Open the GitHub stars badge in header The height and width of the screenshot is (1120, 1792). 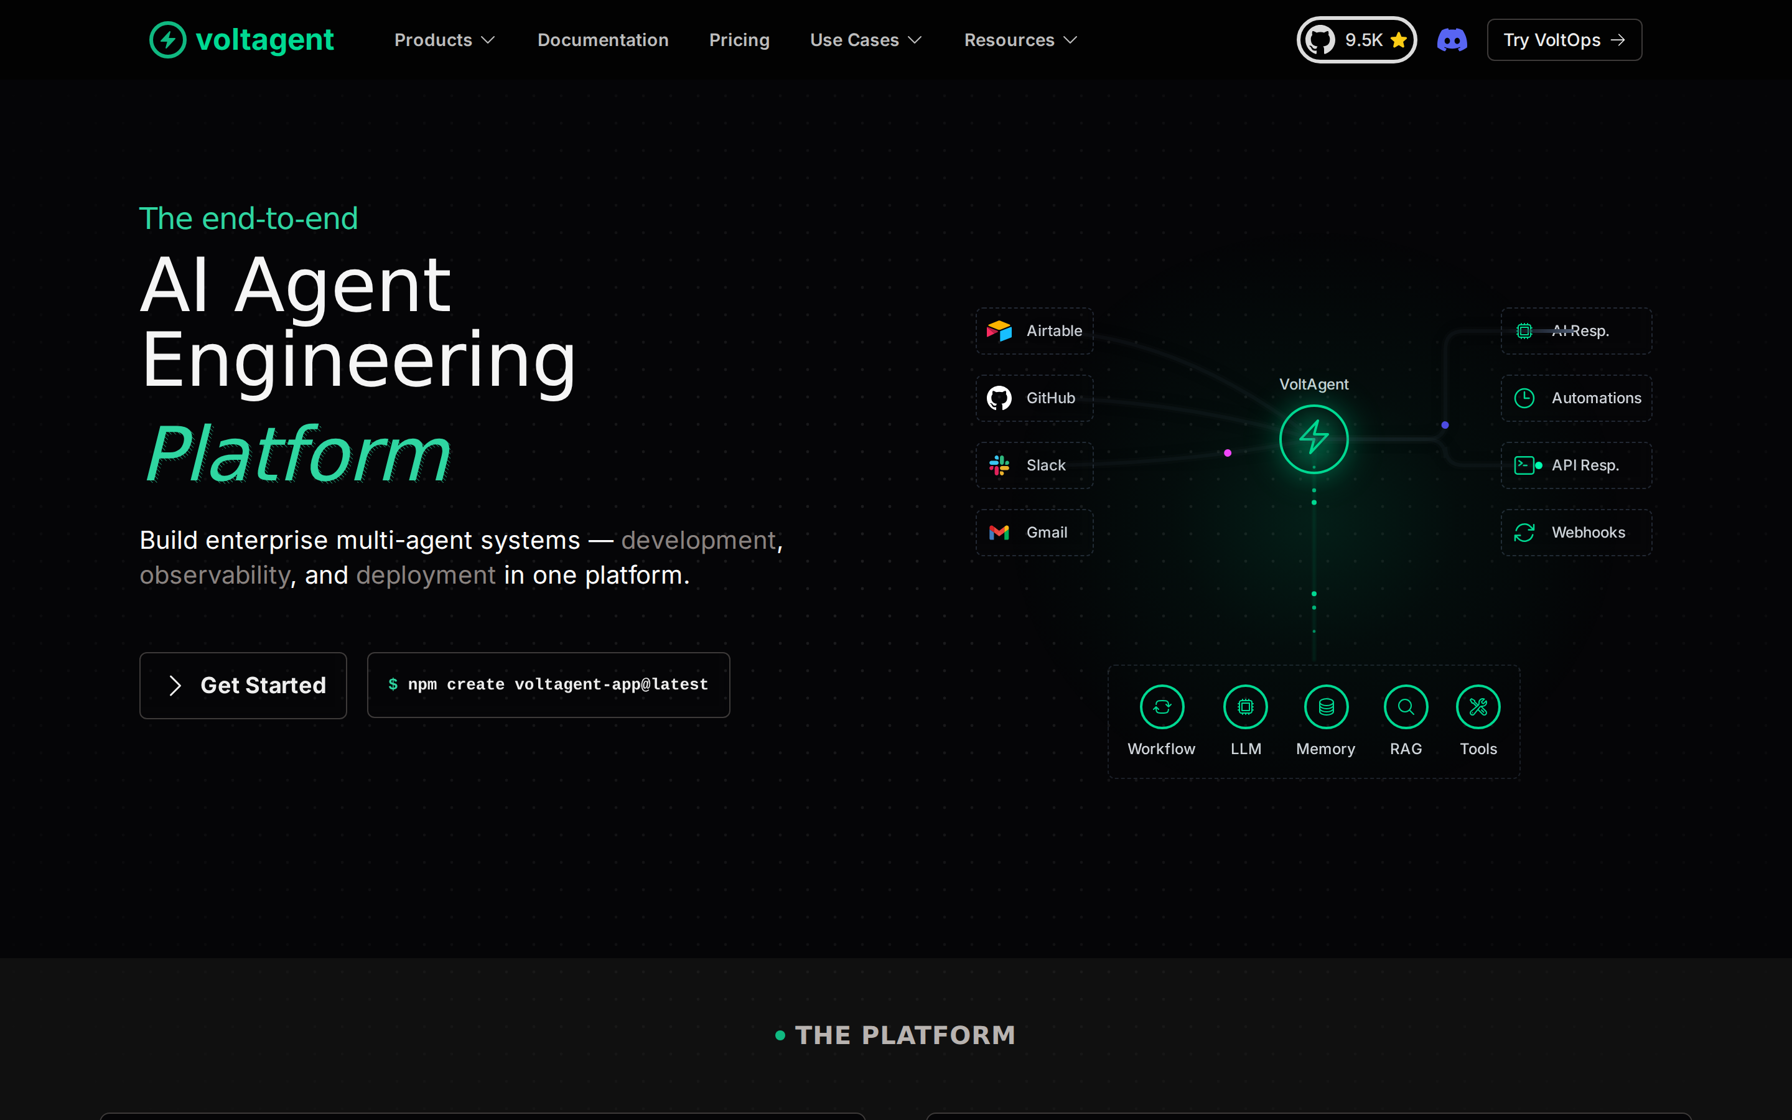coord(1356,40)
